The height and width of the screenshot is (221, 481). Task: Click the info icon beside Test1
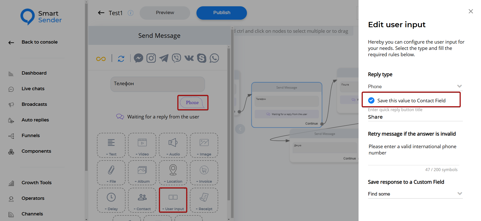131,13
